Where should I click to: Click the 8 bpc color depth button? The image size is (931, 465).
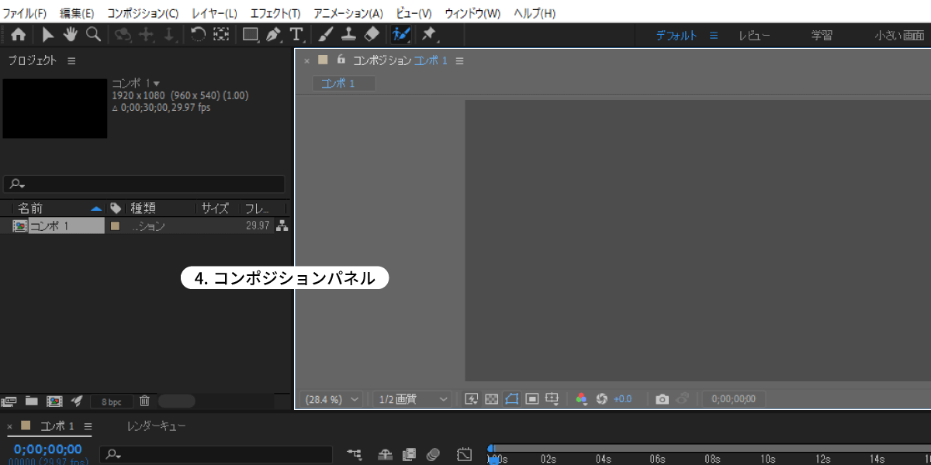(x=111, y=401)
